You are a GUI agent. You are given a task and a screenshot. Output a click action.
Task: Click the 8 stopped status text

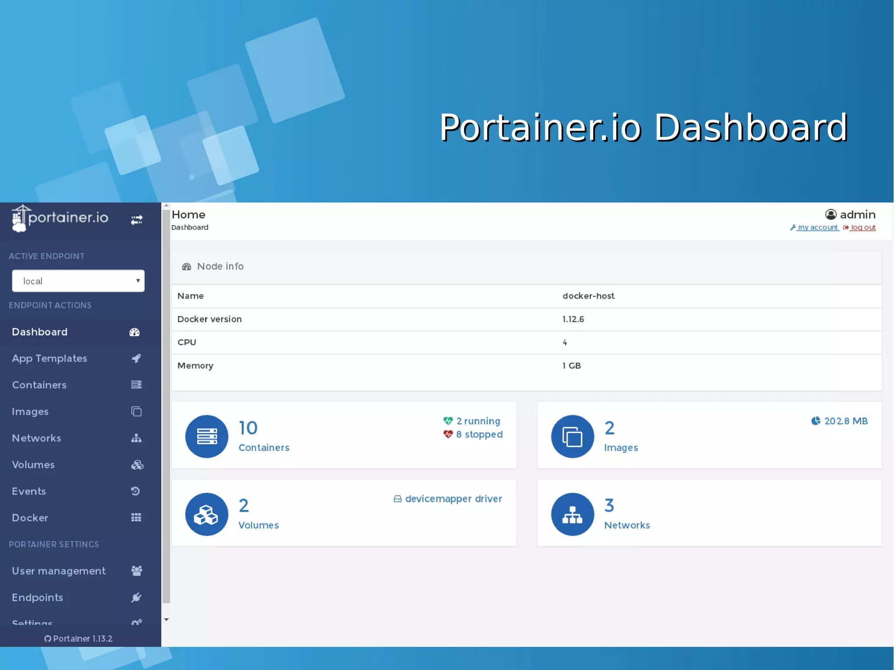pyautogui.click(x=479, y=435)
